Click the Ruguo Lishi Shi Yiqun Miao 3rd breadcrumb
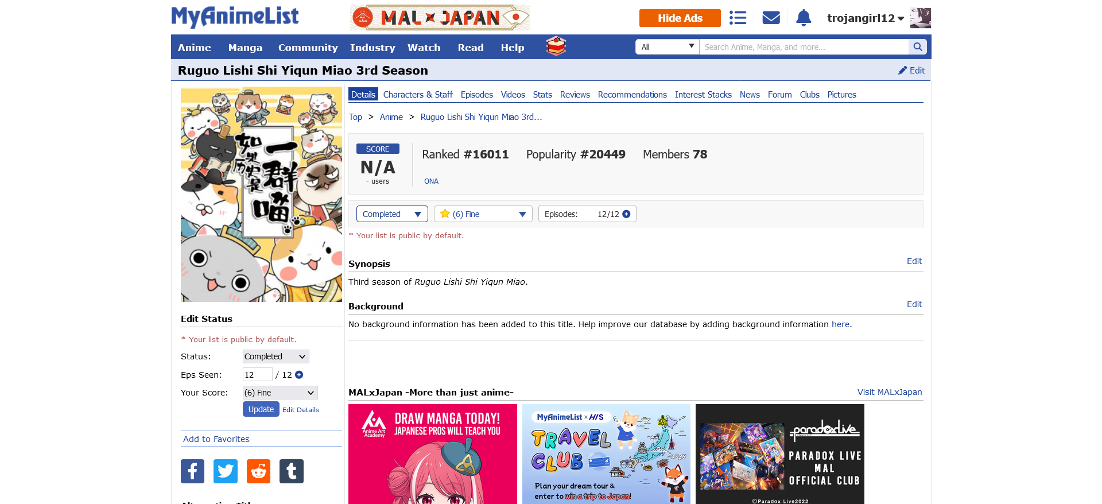Viewport: 1102px width, 504px height. pyautogui.click(x=481, y=117)
